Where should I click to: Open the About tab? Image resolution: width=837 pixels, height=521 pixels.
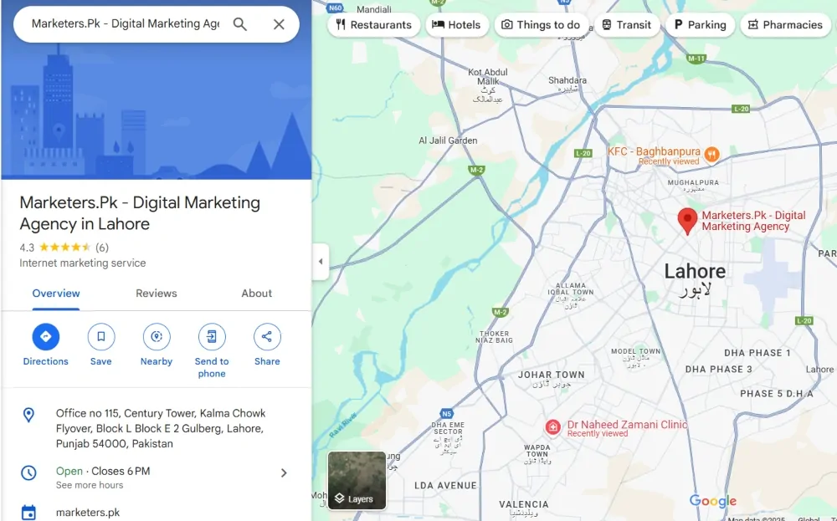(x=256, y=294)
